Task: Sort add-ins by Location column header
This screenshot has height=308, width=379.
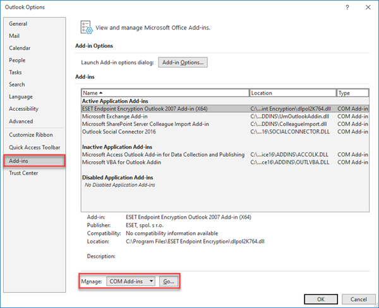Action: pos(292,93)
